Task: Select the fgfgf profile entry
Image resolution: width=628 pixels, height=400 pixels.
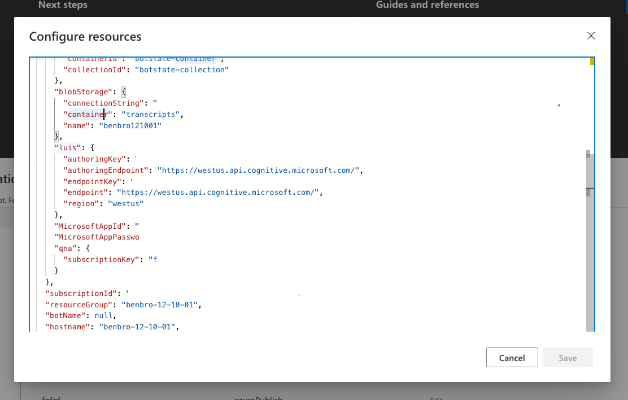Action: point(51,398)
